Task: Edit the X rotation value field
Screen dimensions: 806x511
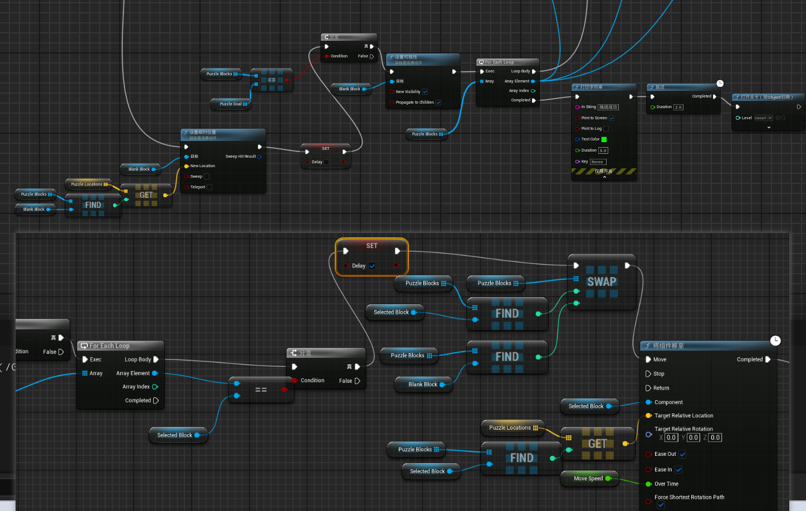Action: pyautogui.click(x=671, y=437)
